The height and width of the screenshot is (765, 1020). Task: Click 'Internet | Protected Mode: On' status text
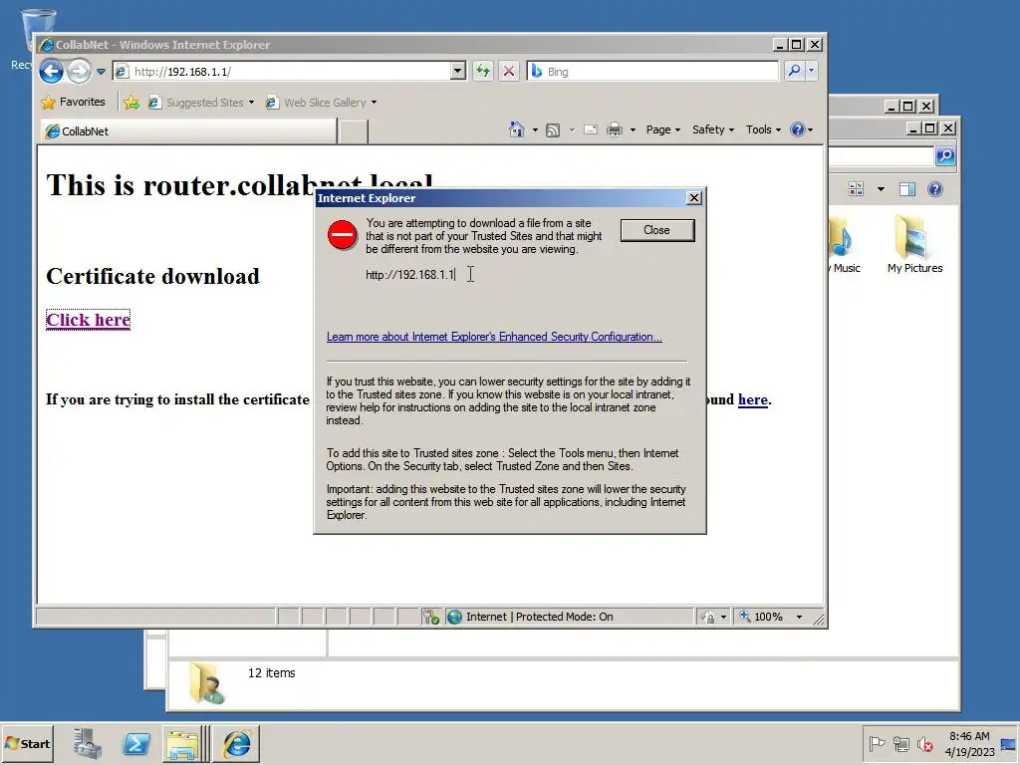[x=539, y=617]
